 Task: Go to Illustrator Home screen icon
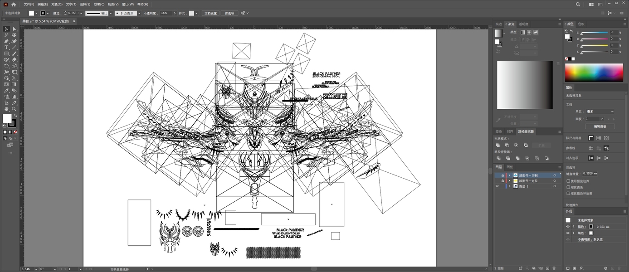(14, 4)
